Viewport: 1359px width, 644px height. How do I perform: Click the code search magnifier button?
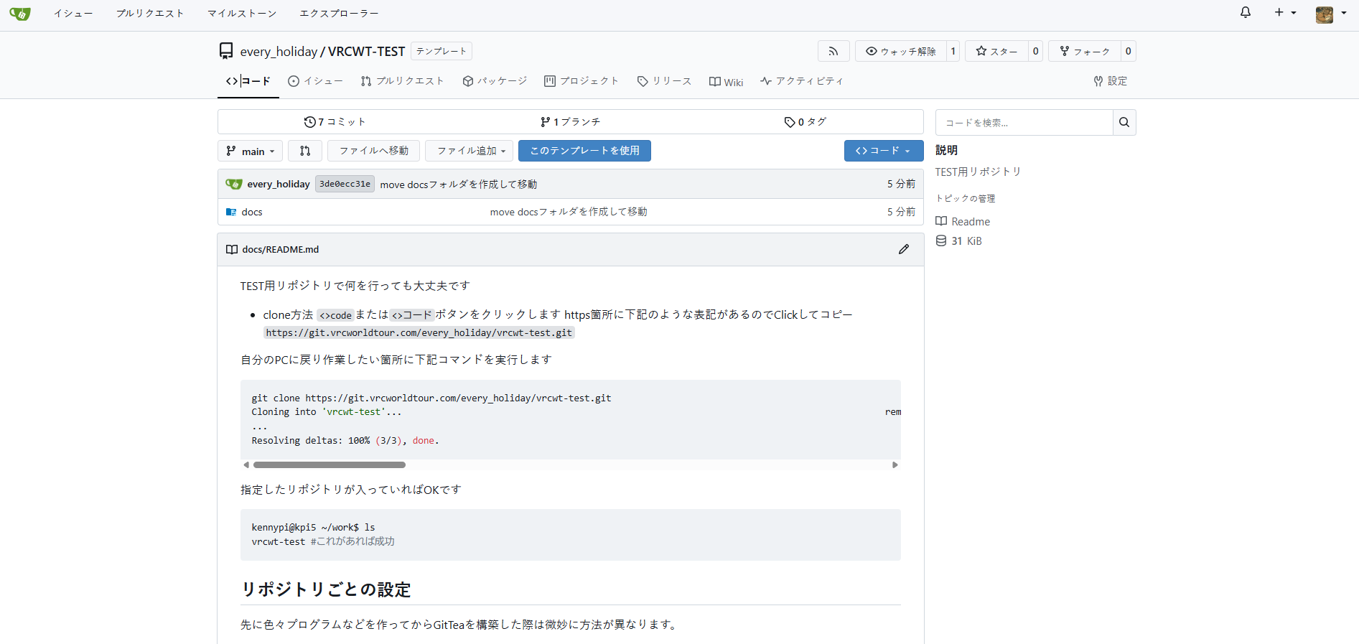coord(1124,123)
